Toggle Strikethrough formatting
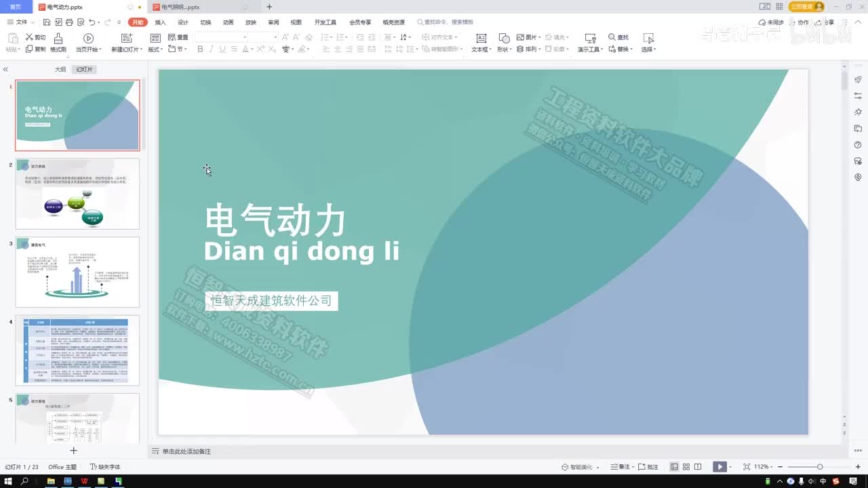The image size is (868, 488). [x=235, y=49]
